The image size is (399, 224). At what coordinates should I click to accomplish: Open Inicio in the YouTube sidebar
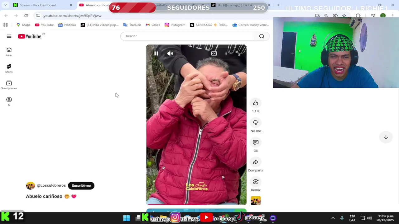(x=9, y=52)
